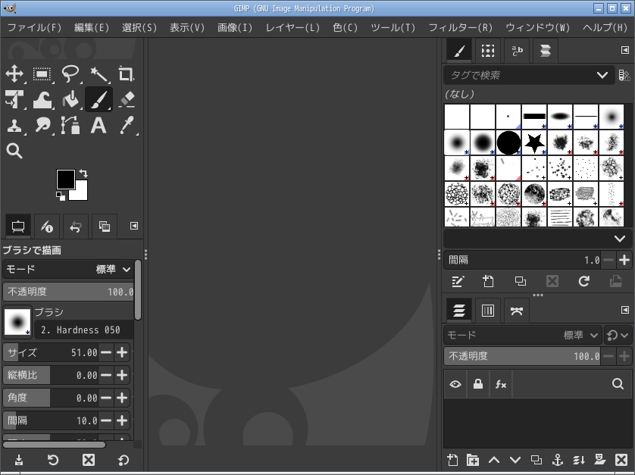The width and height of the screenshot is (635, 475).
Task: Click the Hardness 050 brush preview thumbnail
Action: 17,322
